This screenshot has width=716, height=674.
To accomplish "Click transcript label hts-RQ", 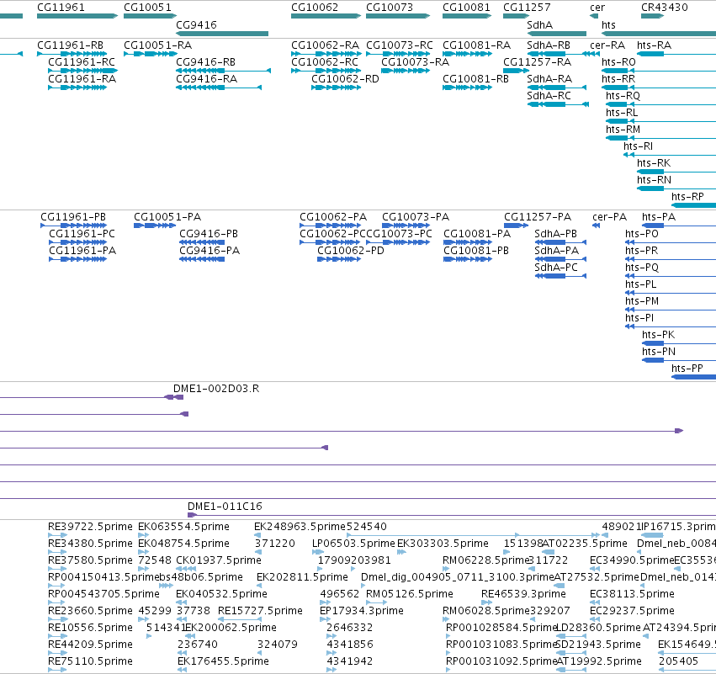I will 623,96.
